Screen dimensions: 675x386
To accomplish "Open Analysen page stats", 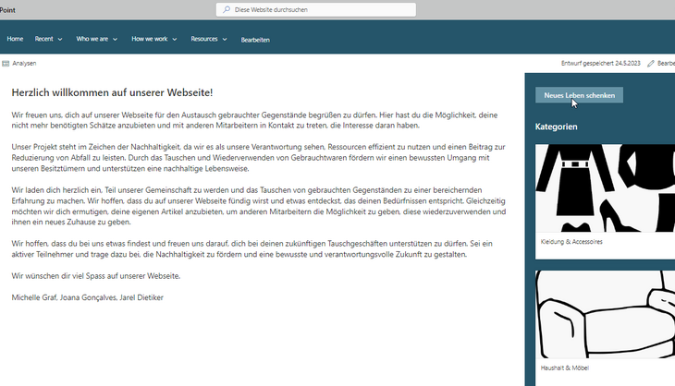I will pos(19,63).
